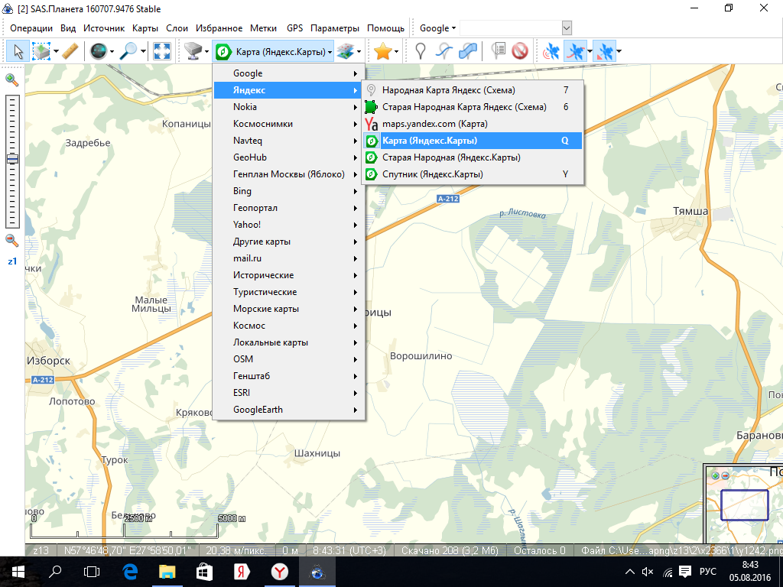
Task: Open the Слои menu
Action: (177, 28)
